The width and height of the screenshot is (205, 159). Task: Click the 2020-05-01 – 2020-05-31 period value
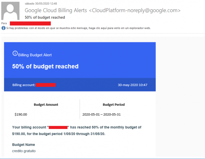101,115
